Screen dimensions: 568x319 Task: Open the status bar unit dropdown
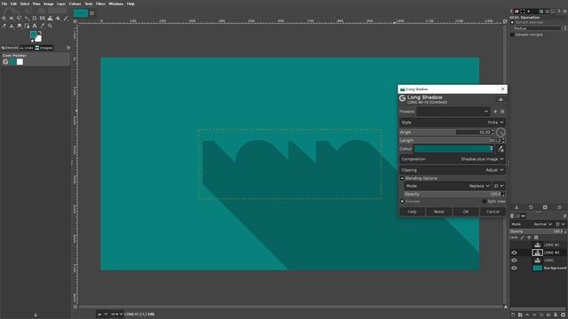coord(102,315)
